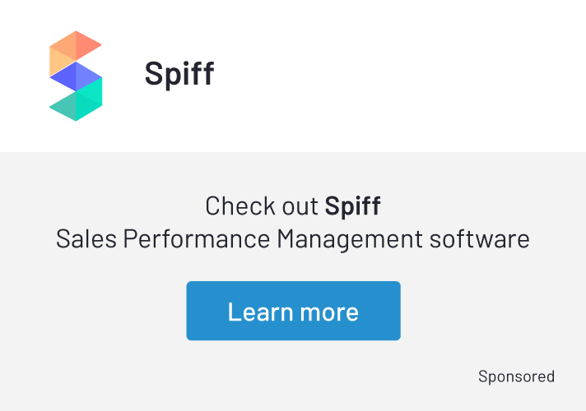Click the word "Learn" on the button

[x=261, y=312]
